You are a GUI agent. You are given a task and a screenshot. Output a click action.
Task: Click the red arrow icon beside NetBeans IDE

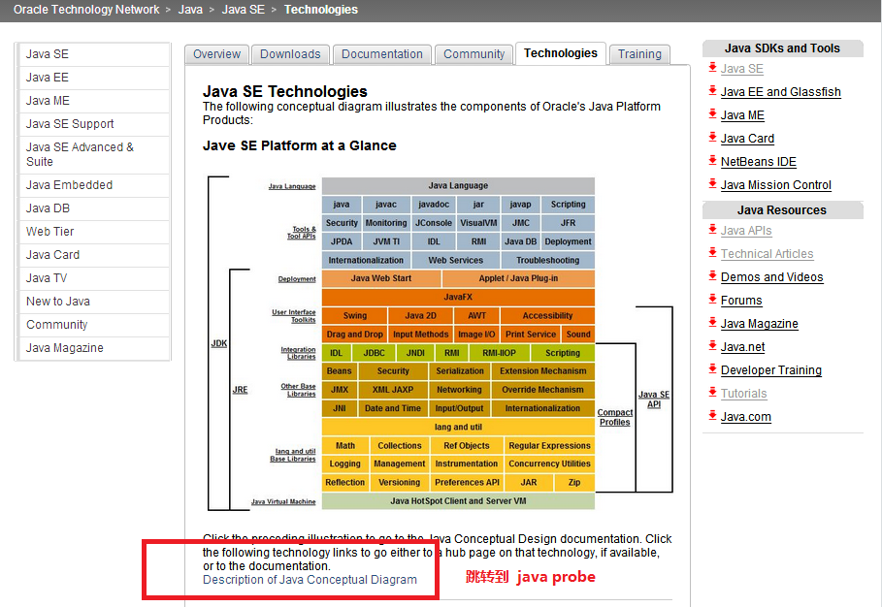[x=712, y=160]
